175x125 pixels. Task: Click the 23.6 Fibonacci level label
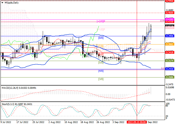point(162,21)
